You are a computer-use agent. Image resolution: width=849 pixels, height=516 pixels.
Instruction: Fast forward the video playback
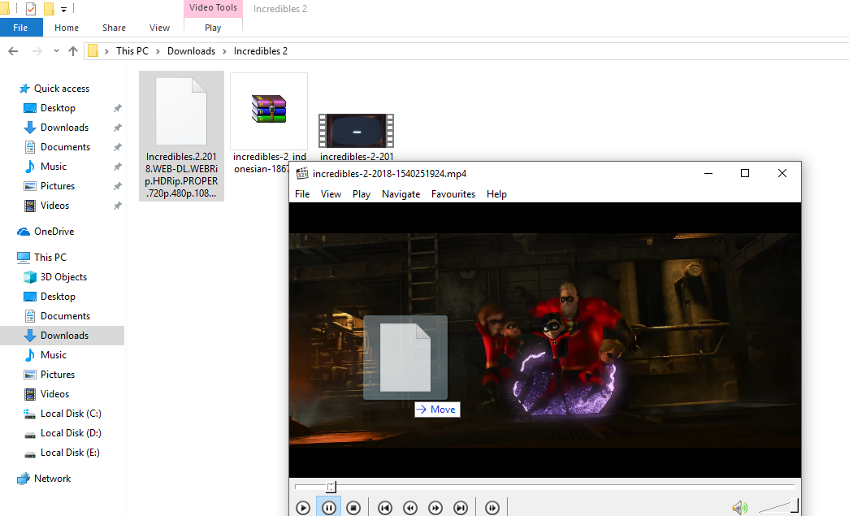435,507
